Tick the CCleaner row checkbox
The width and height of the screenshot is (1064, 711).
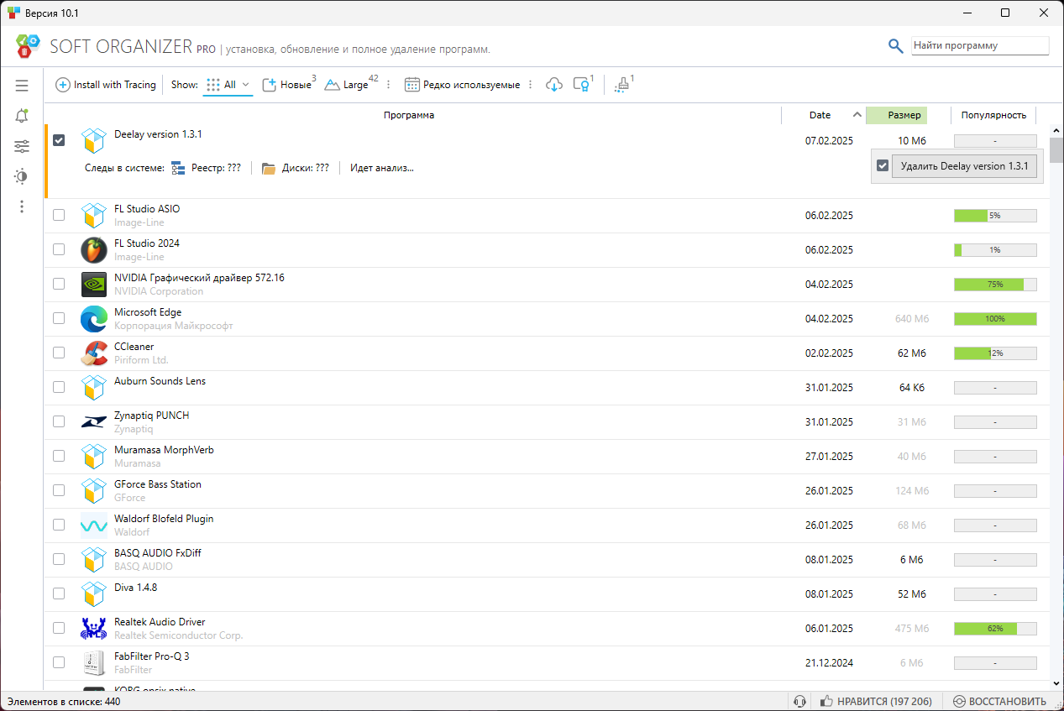(59, 353)
